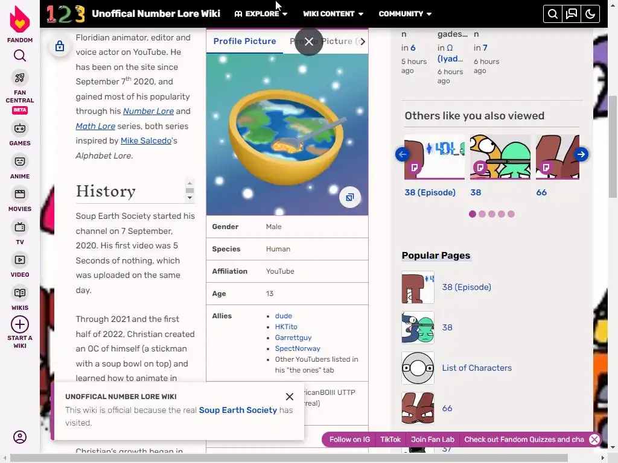Open the TV section
618x463 pixels.
(20, 233)
